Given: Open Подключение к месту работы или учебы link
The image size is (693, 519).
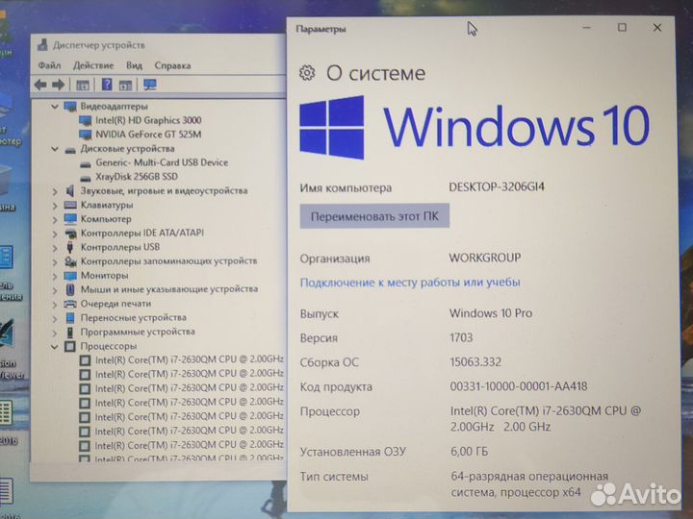Looking at the screenshot, I should [410, 282].
